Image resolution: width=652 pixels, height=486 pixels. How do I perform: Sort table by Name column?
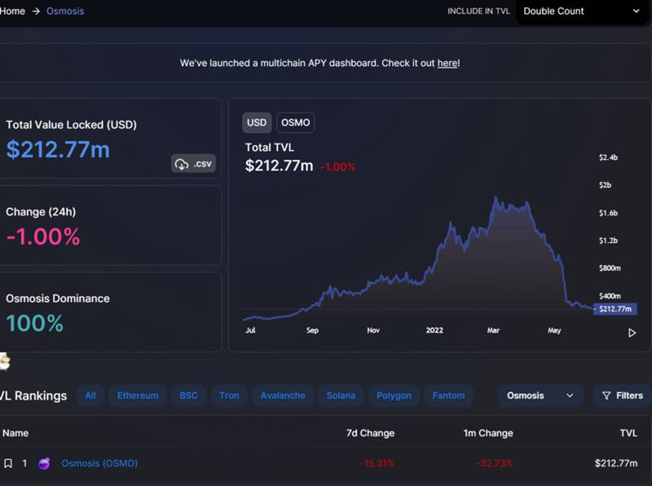[15, 433]
